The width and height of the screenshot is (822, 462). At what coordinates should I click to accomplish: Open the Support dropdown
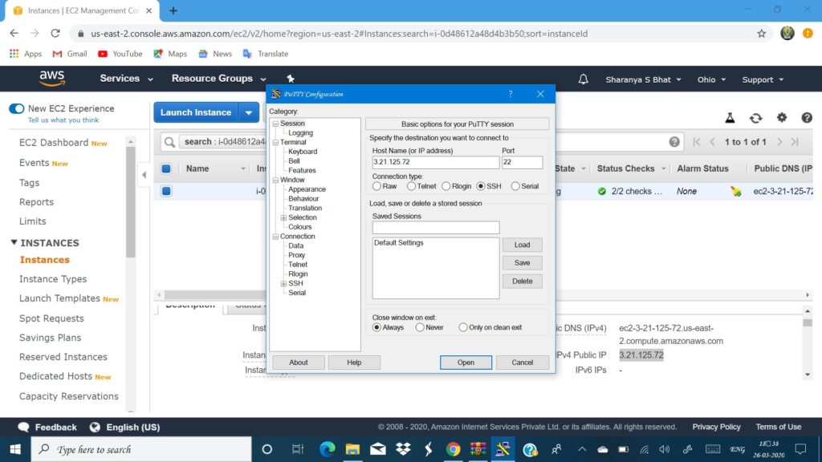(763, 79)
